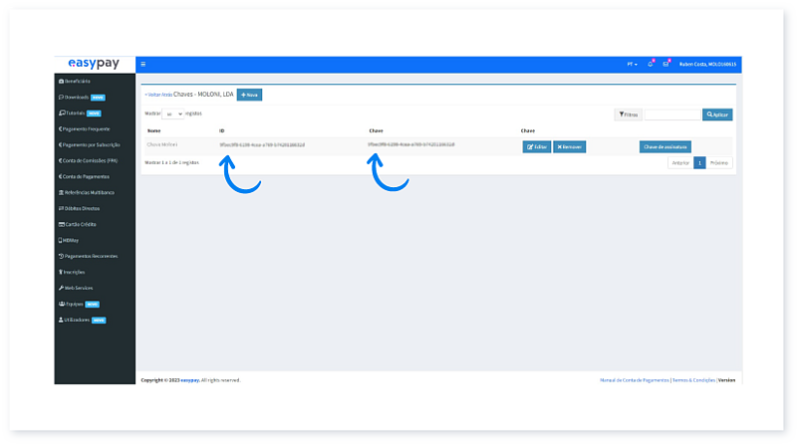Click the Web Services wrench icon
The image size is (797, 444).
pos(61,288)
